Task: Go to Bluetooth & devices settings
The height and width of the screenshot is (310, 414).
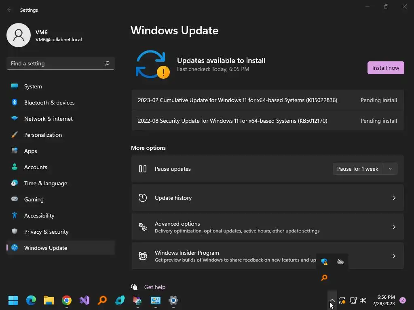Action: (61, 103)
